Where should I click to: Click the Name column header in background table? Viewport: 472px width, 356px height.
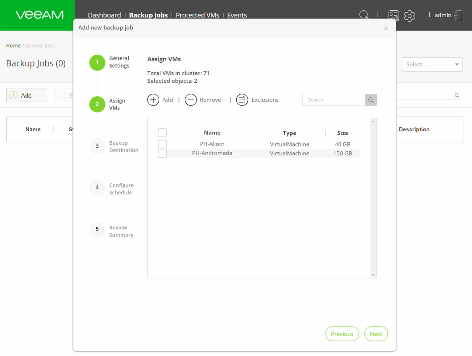[33, 129]
